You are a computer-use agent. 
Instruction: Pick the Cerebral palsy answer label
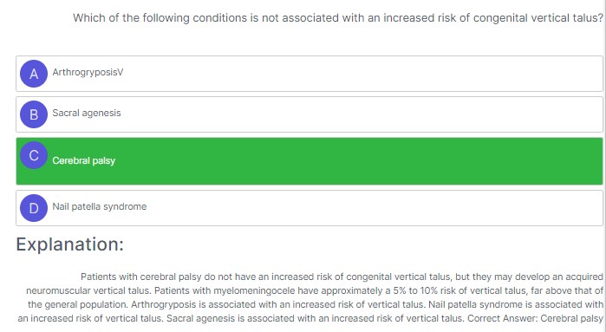[x=84, y=160]
